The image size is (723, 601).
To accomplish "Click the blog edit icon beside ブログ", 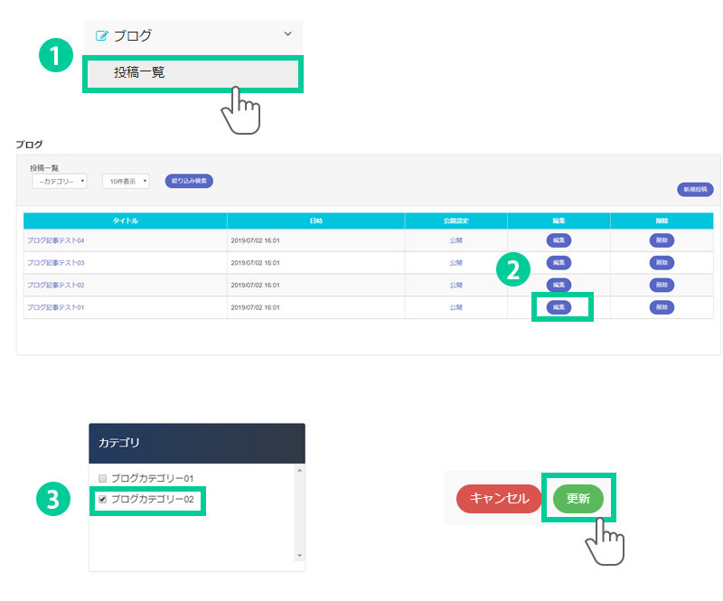I will [102, 36].
